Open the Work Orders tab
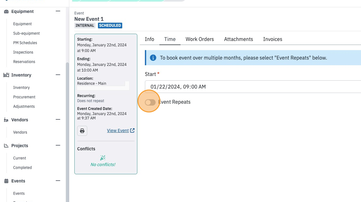Screen dimensions: 361x202 [x=200, y=39]
